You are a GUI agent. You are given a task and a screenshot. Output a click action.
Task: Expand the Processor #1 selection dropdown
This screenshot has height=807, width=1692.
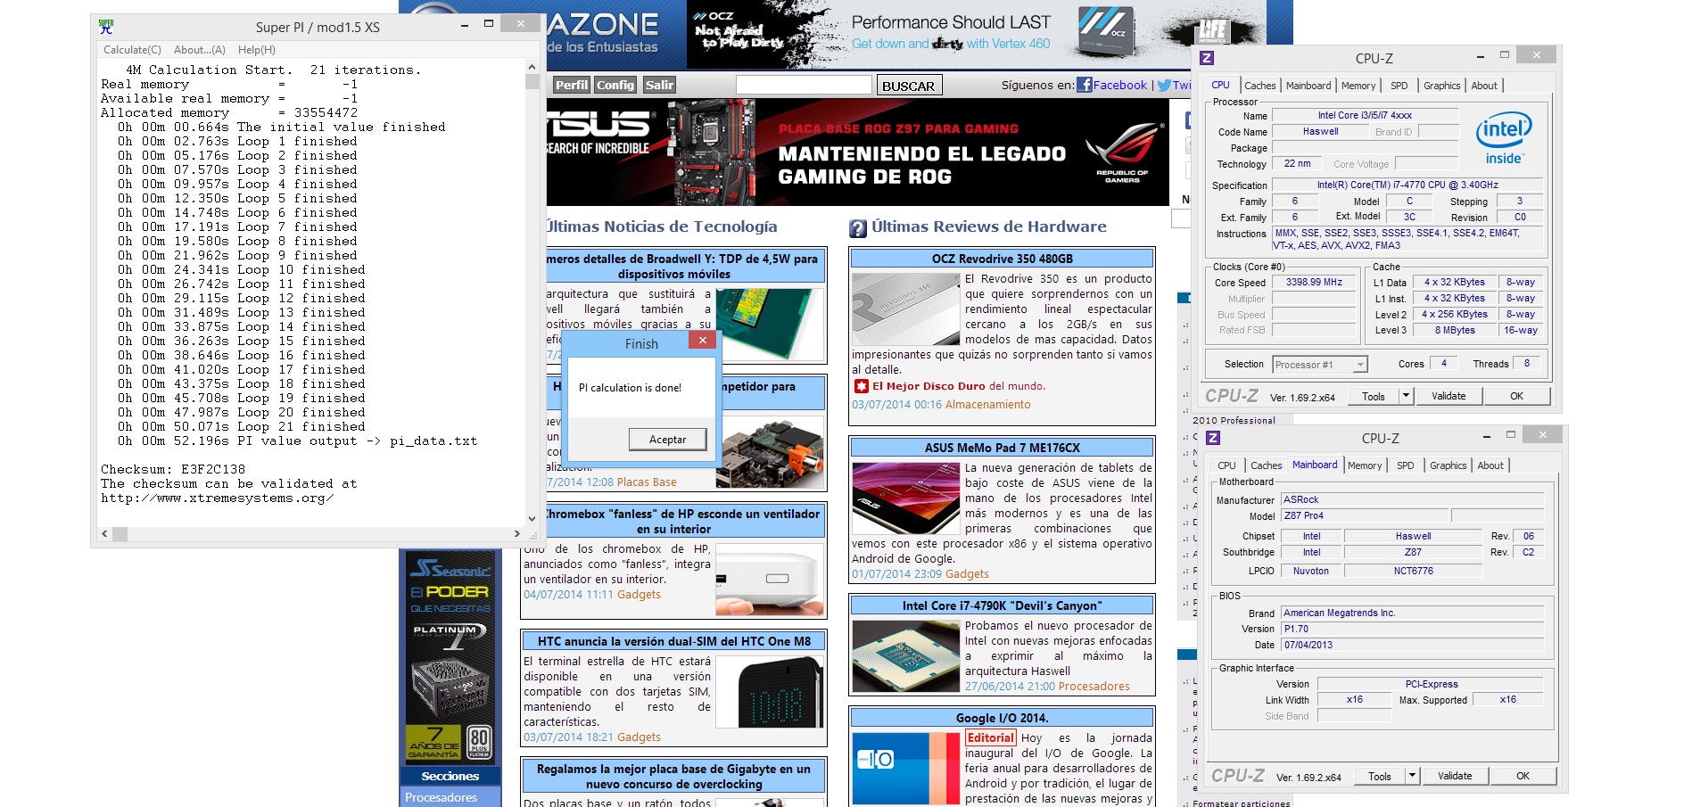(1359, 365)
